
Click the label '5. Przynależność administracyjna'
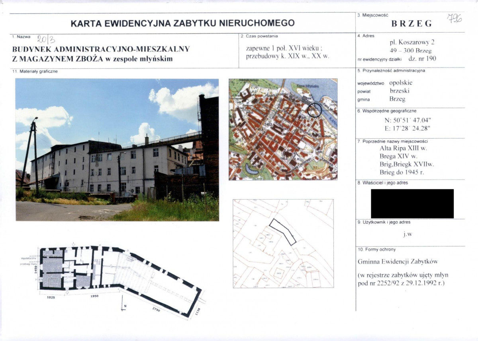[391, 71]
